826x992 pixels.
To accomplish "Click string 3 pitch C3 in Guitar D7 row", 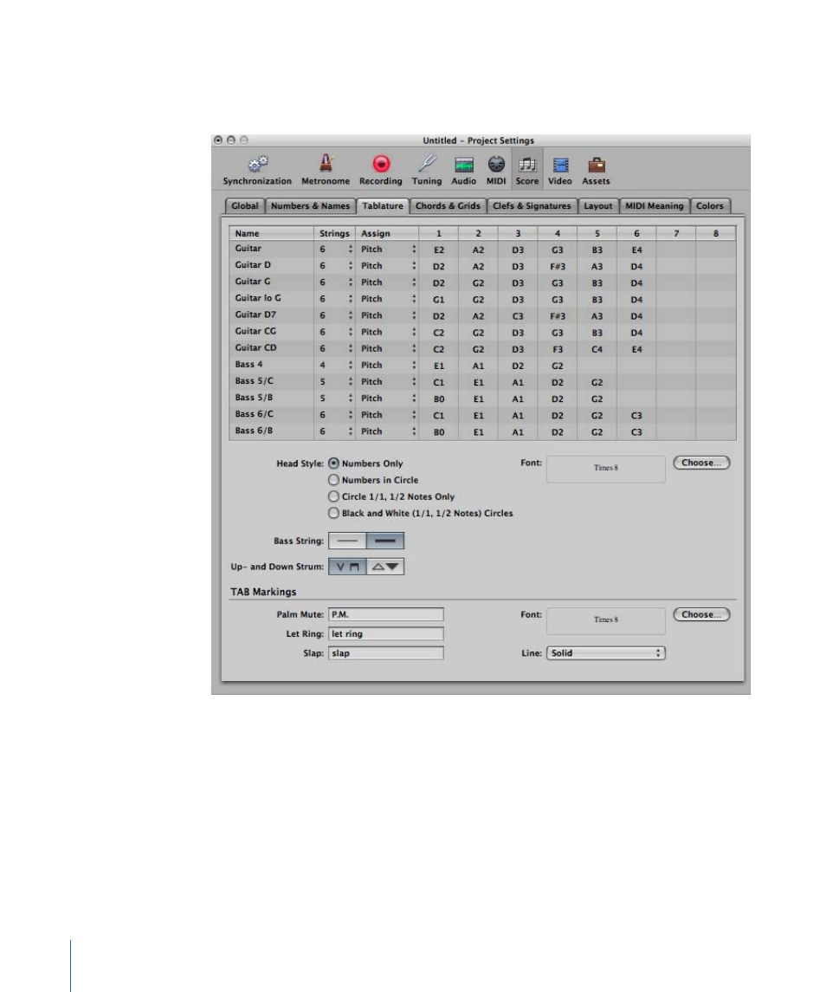I will coord(518,316).
